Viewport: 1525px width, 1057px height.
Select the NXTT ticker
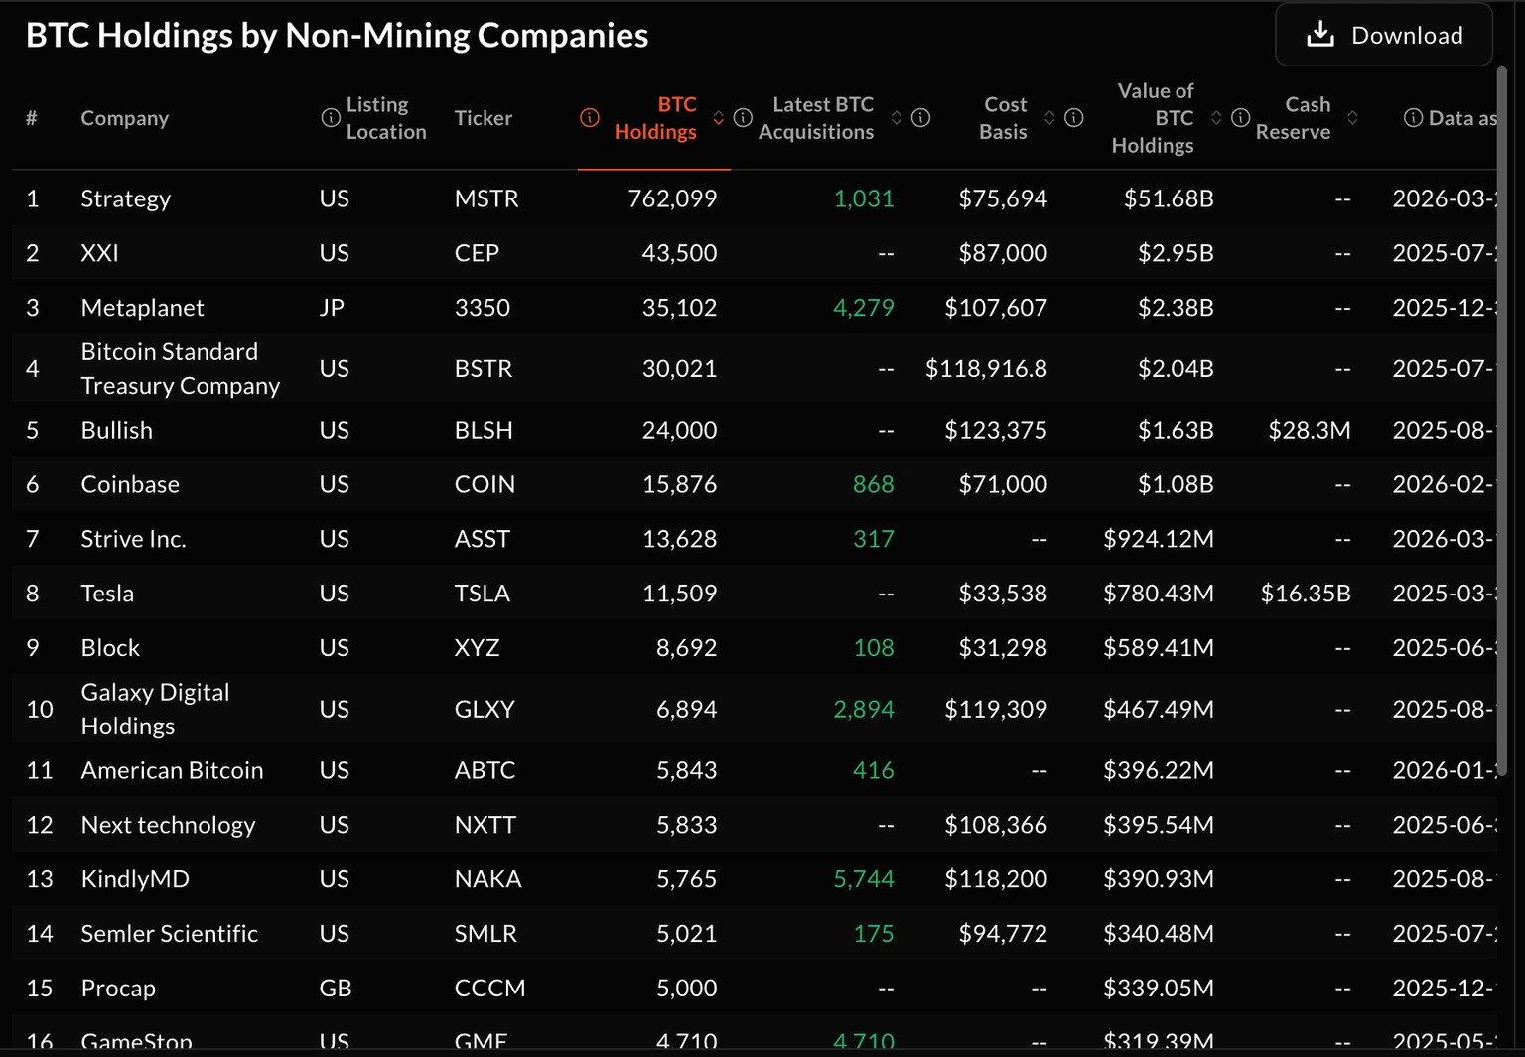tap(485, 825)
